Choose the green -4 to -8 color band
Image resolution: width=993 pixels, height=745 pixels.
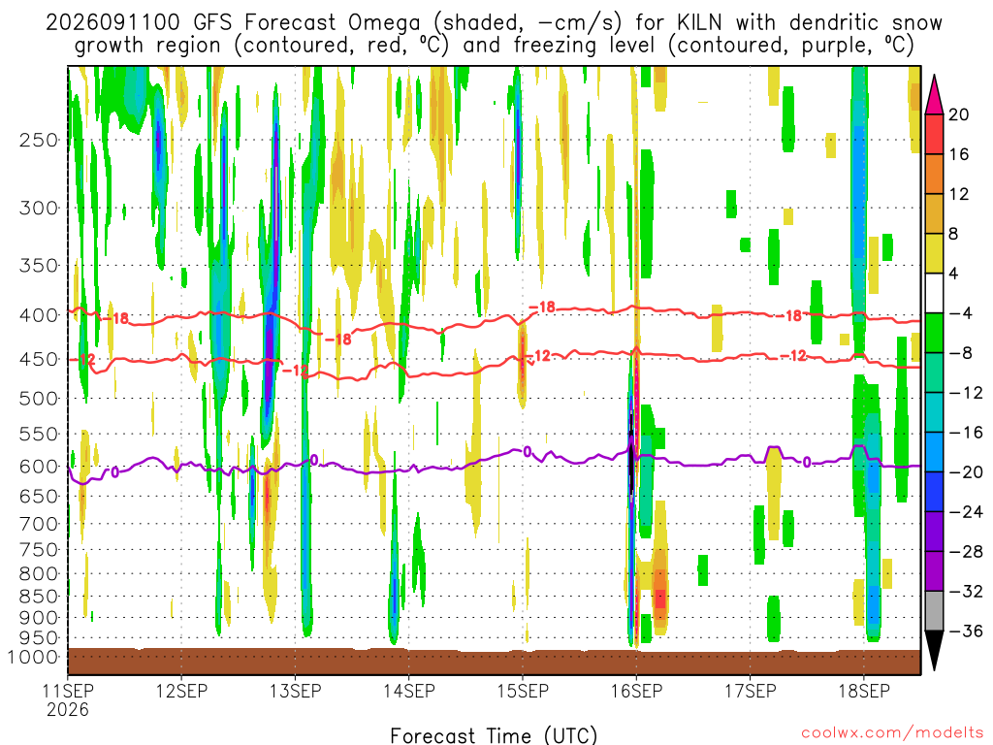pyautogui.click(x=934, y=333)
